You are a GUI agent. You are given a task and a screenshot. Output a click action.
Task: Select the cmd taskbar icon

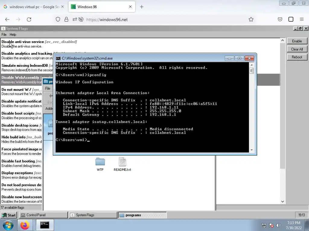tap(45, 225)
